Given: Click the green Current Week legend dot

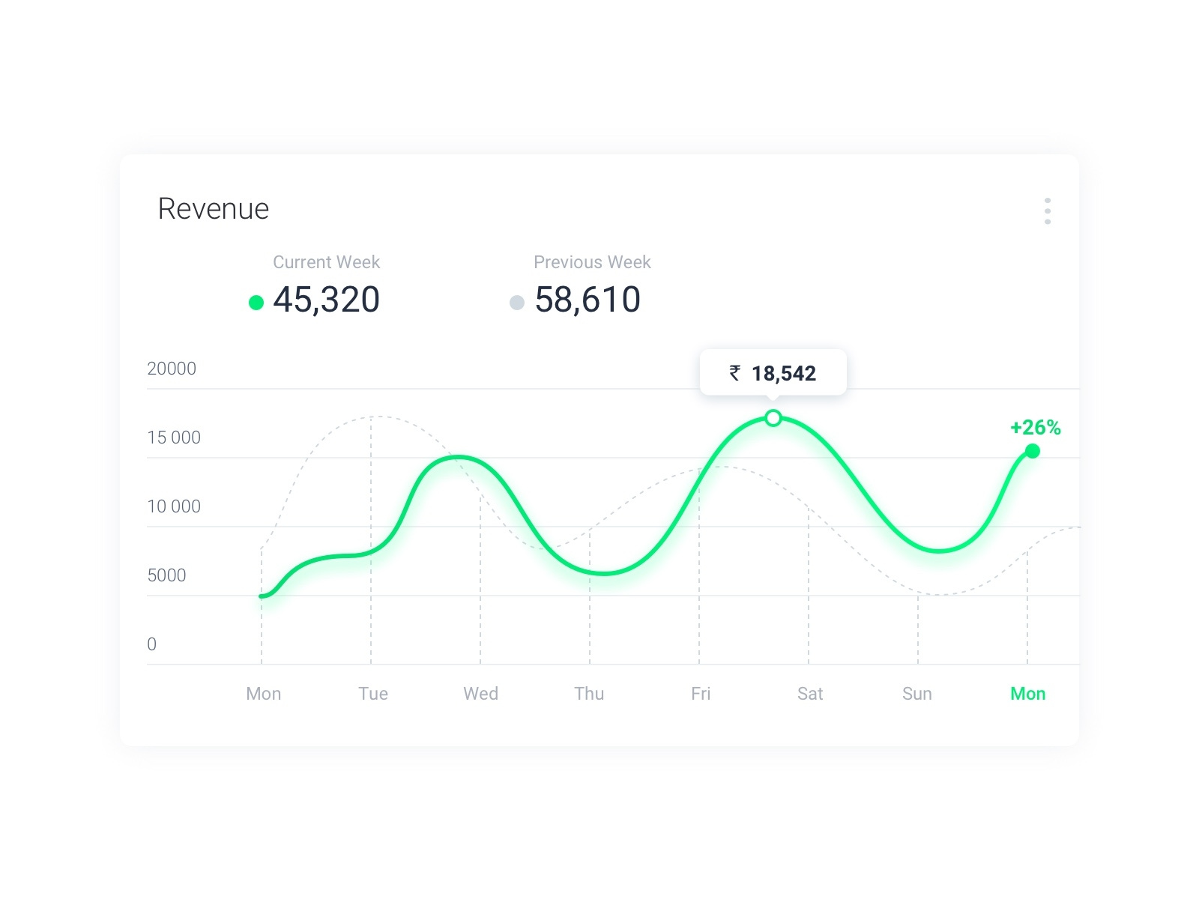Looking at the screenshot, I should click(x=257, y=301).
